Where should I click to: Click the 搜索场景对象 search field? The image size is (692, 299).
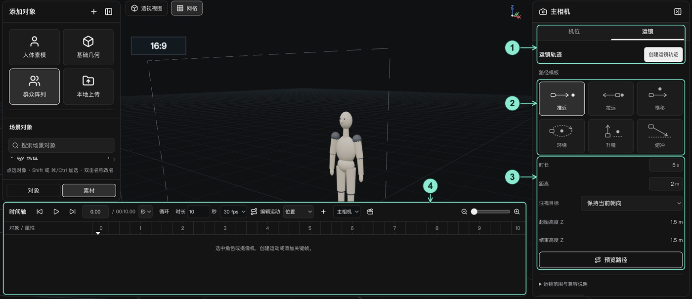click(x=61, y=145)
